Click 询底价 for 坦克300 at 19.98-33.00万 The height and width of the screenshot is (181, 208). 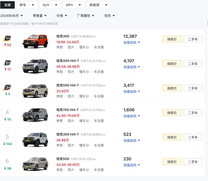172,39
